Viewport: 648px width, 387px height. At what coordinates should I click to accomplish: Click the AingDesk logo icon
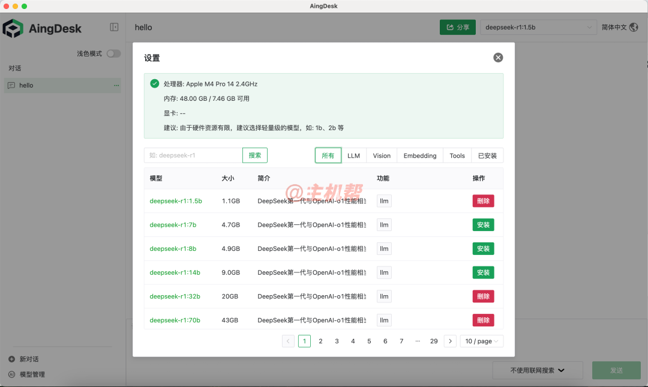[13, 29]
